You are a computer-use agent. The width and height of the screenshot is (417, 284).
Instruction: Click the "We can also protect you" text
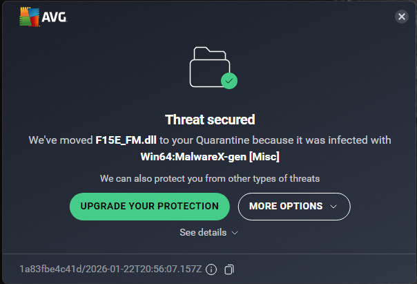coord(209,178)
